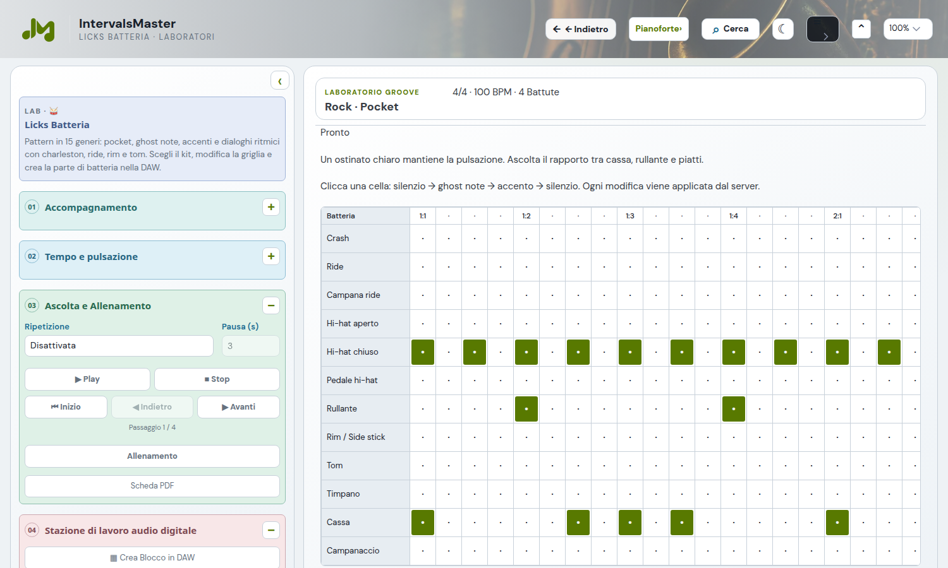Open the 100% zoom dropdown
This screenshot has height=568, width=948.
908,29
